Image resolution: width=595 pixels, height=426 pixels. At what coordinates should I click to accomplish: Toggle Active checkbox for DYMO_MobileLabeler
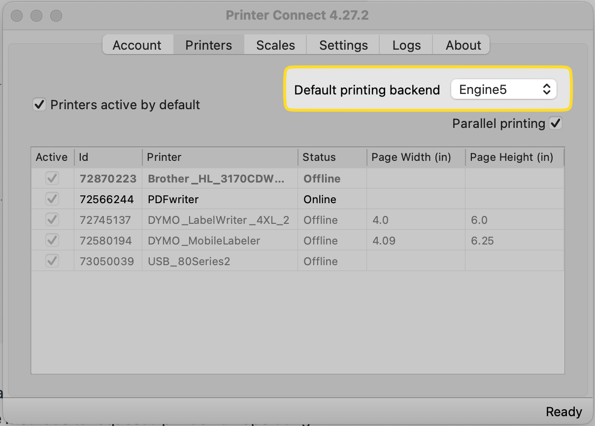[x=52, y=241]
